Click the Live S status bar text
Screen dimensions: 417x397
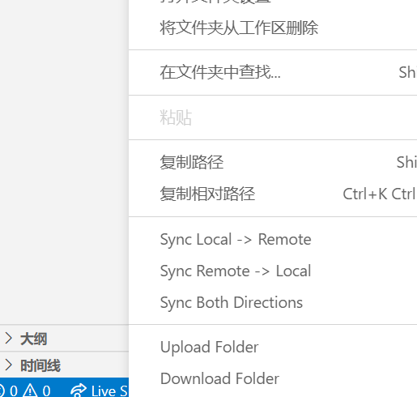tap(109, 391)
